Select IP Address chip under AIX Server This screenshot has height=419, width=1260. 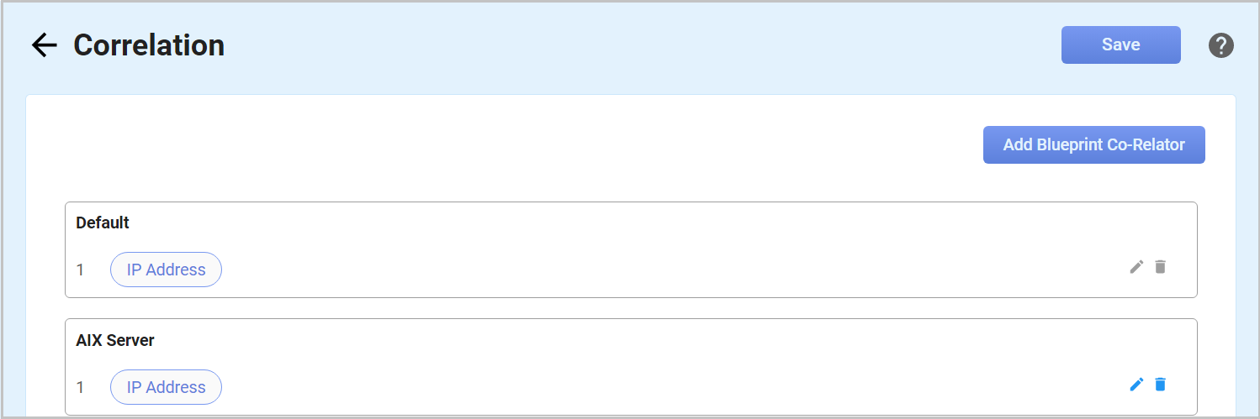click(x=166, y=387)
